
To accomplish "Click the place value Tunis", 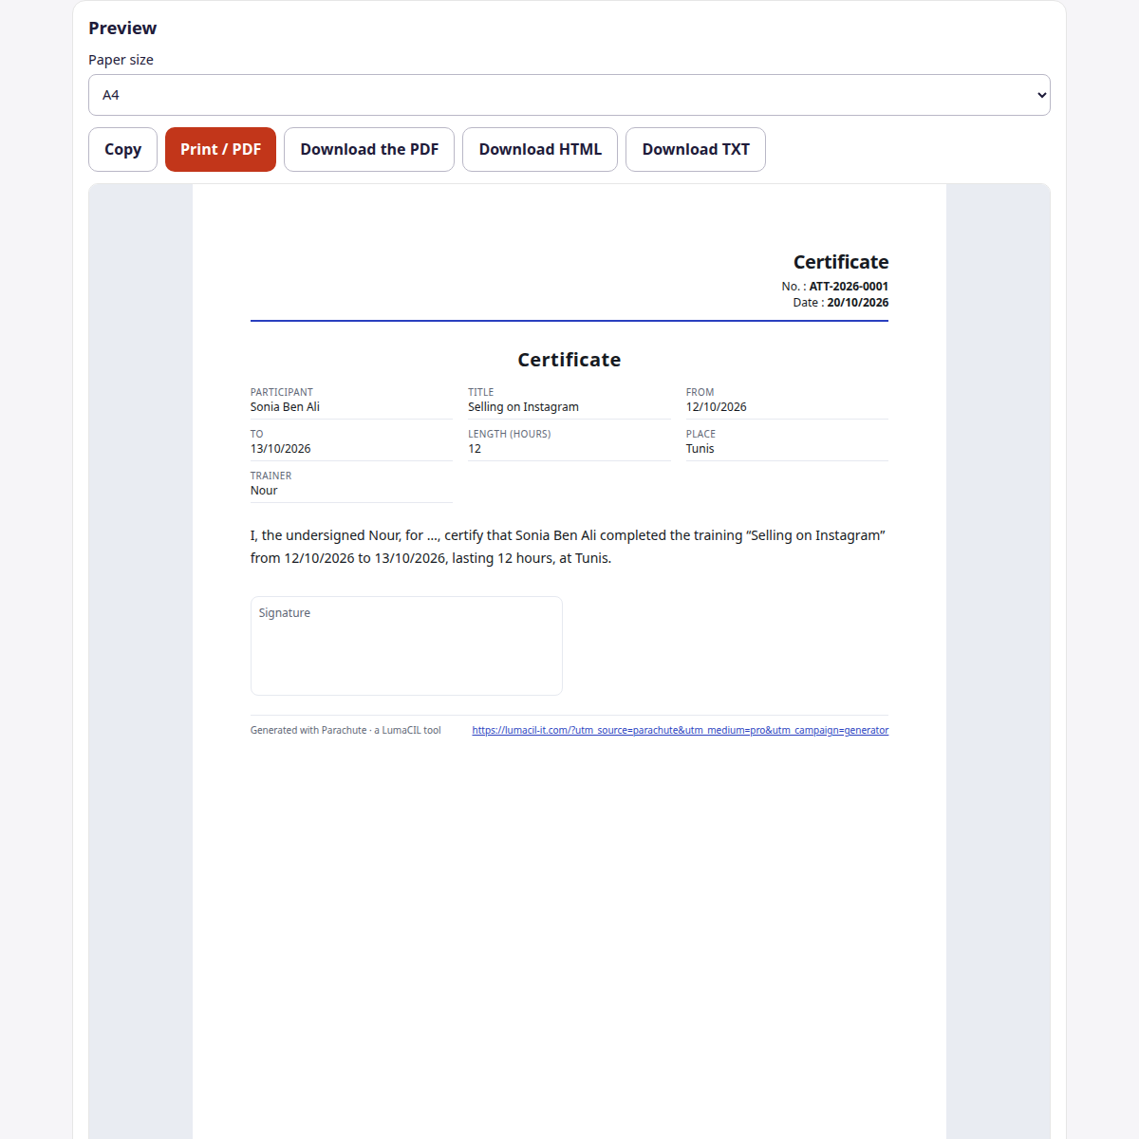I will coord(700,448).
